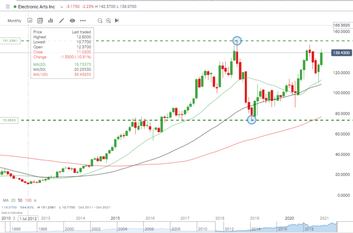
Task: Select the line drawing tool
Action: pos(61,20)
